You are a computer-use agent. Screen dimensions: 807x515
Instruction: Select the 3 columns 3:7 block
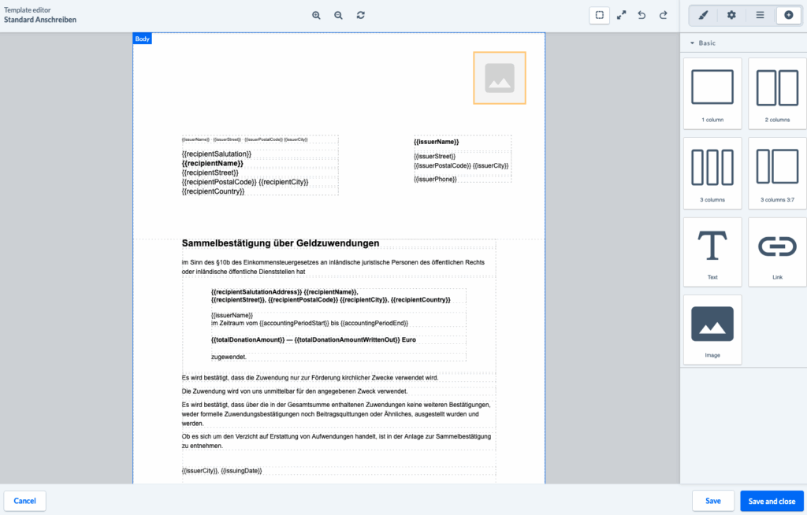pos(777,173)
